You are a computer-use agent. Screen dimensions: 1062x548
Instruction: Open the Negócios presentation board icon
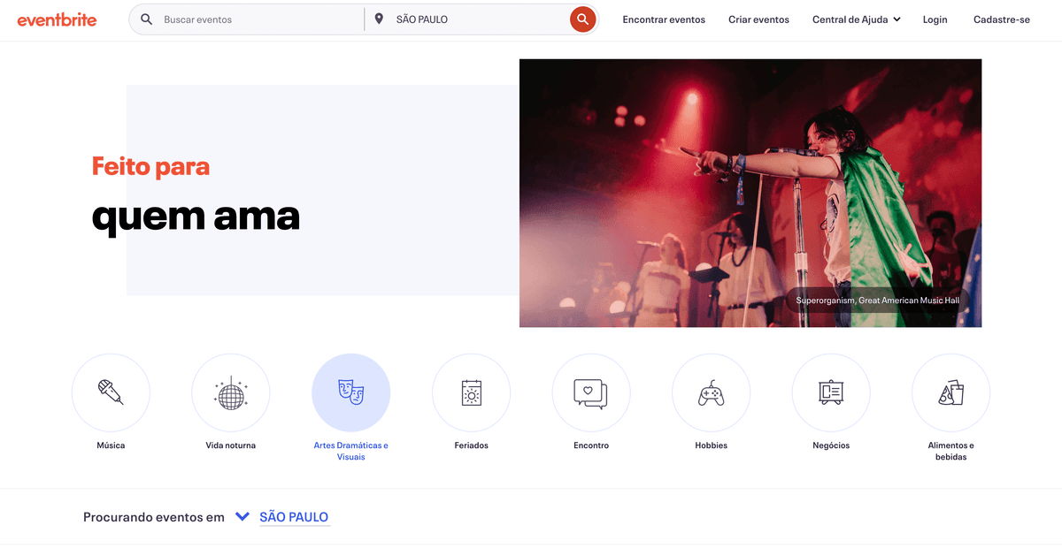click(x=831, y=392)
